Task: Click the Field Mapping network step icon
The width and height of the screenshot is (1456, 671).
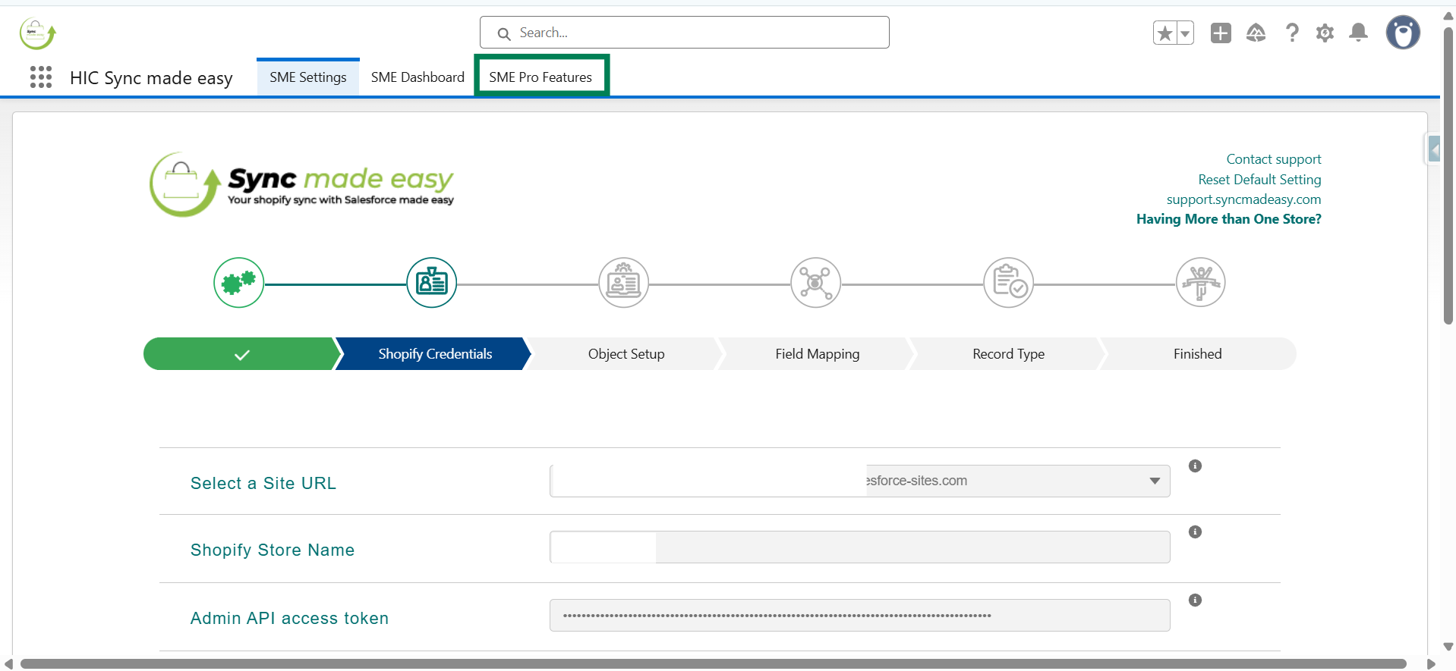Action: point(815,283)
